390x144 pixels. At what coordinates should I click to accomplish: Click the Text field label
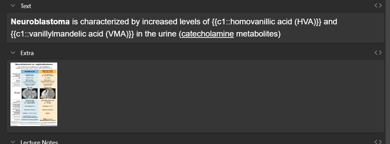point(26,6)
